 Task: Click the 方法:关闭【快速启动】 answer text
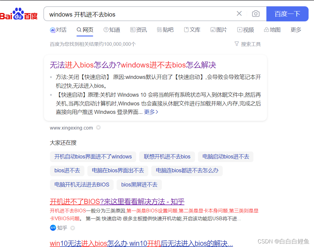point(158,81)
